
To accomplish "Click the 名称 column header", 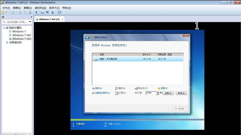I will click(x=102, y=54).
